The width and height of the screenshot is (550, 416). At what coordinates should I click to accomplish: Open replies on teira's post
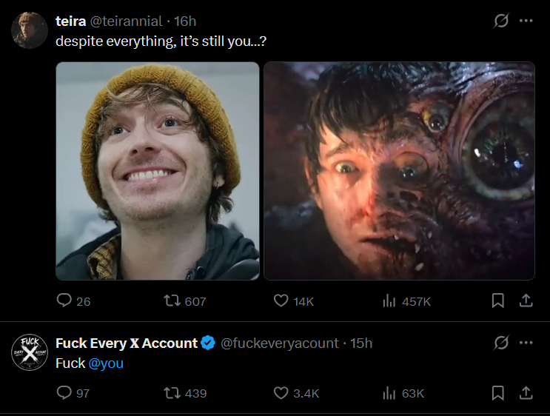[73, 301]
